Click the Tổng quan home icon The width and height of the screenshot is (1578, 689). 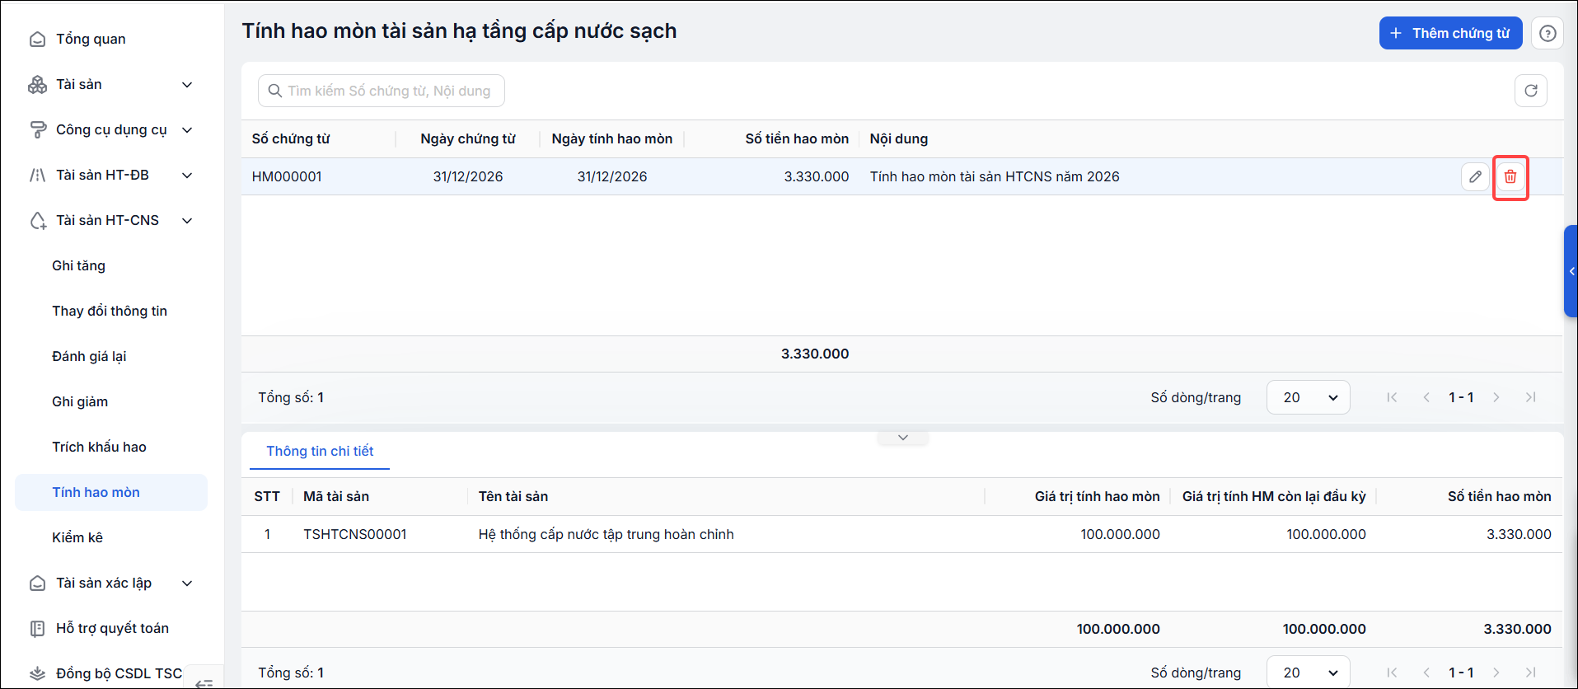pyautogui.click(x=37, y=40)
